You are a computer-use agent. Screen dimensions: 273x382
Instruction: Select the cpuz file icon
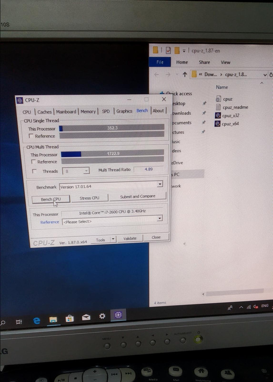pyautogui.click(x=218, y=99)
